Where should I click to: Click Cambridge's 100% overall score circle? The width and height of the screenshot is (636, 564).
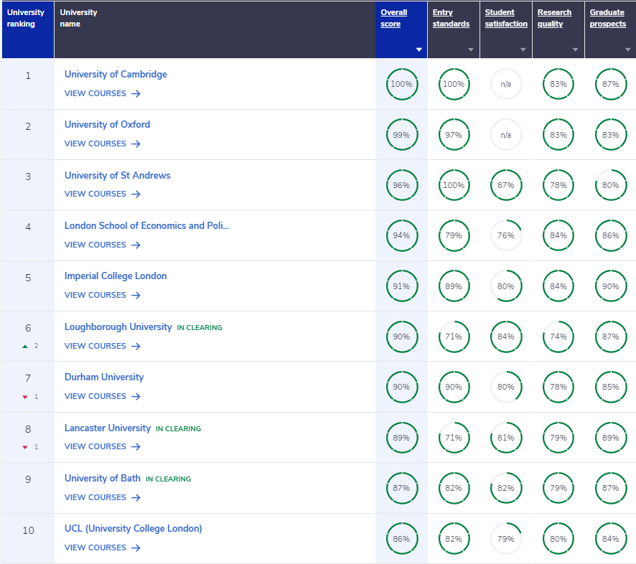401,84
